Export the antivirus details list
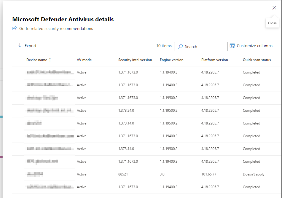This screenshot has width=282, height=198. 27,46
